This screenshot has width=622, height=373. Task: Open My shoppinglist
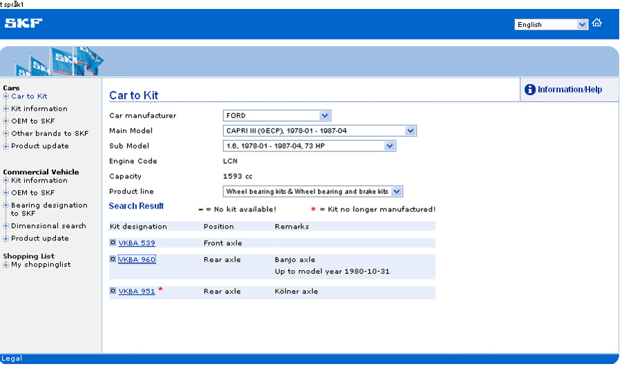(41, 265)
